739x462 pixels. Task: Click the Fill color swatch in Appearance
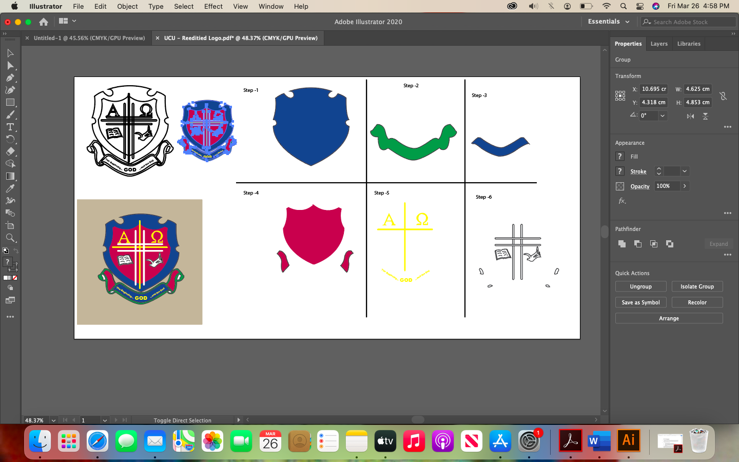click(620, 157)
